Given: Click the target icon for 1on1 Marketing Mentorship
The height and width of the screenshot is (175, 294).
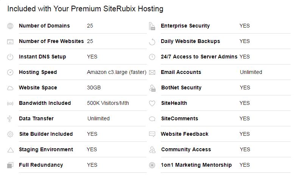Looking at the screenshot, I should (152, 165).
